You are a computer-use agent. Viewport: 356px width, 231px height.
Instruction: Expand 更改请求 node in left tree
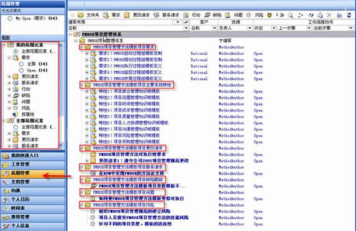click(9, 77)
